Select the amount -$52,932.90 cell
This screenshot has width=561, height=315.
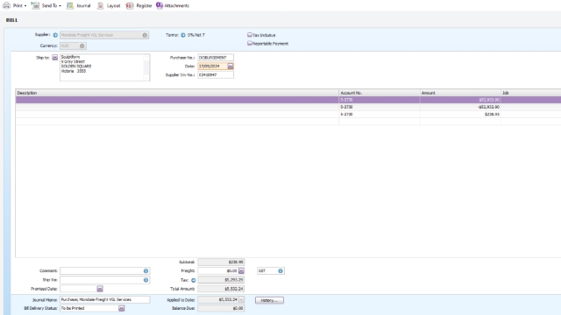point(460,107)
